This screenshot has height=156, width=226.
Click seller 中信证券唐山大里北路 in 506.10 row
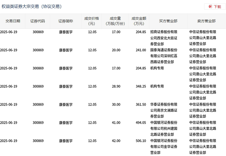pos(203,147)
